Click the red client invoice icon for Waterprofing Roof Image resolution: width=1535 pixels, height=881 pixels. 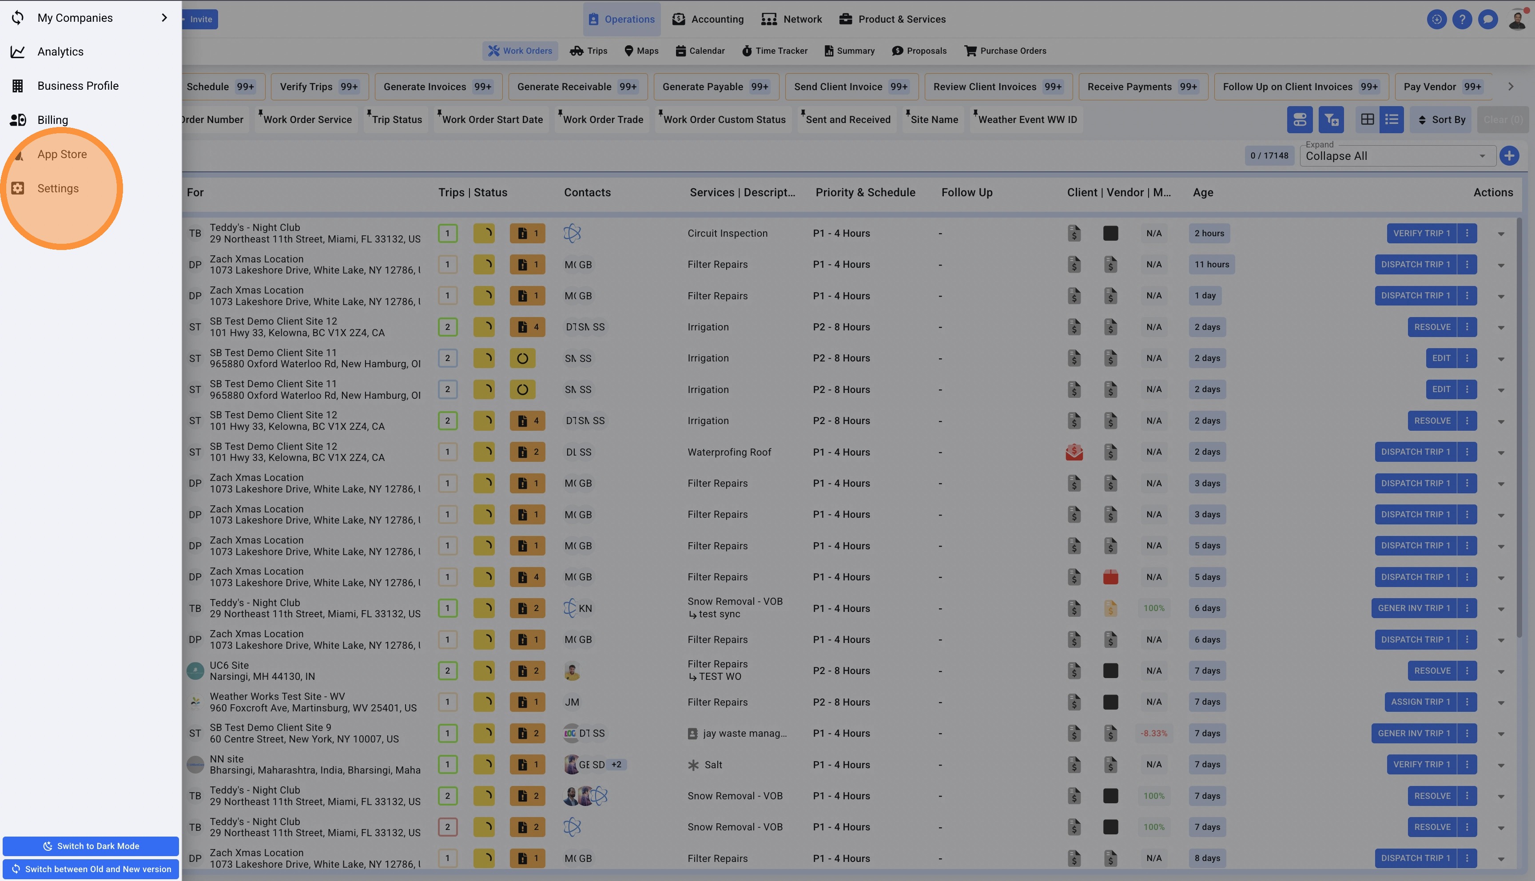coord(1074,452)
